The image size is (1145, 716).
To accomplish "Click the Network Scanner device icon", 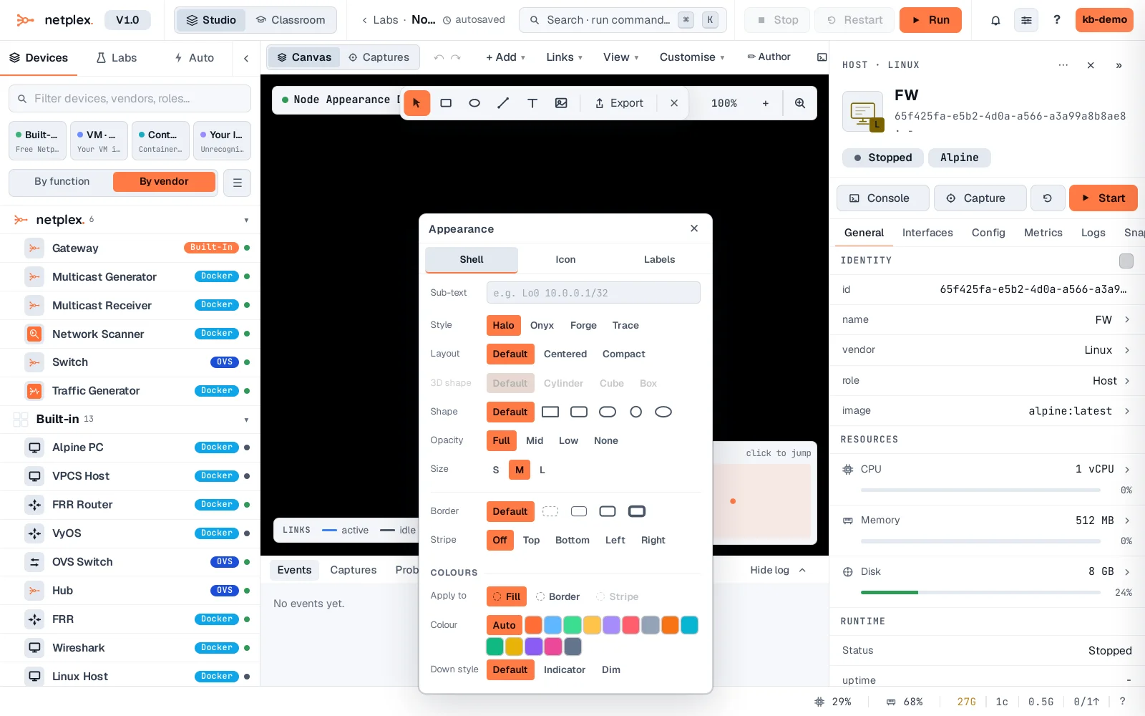I will [x=34, y=334].
